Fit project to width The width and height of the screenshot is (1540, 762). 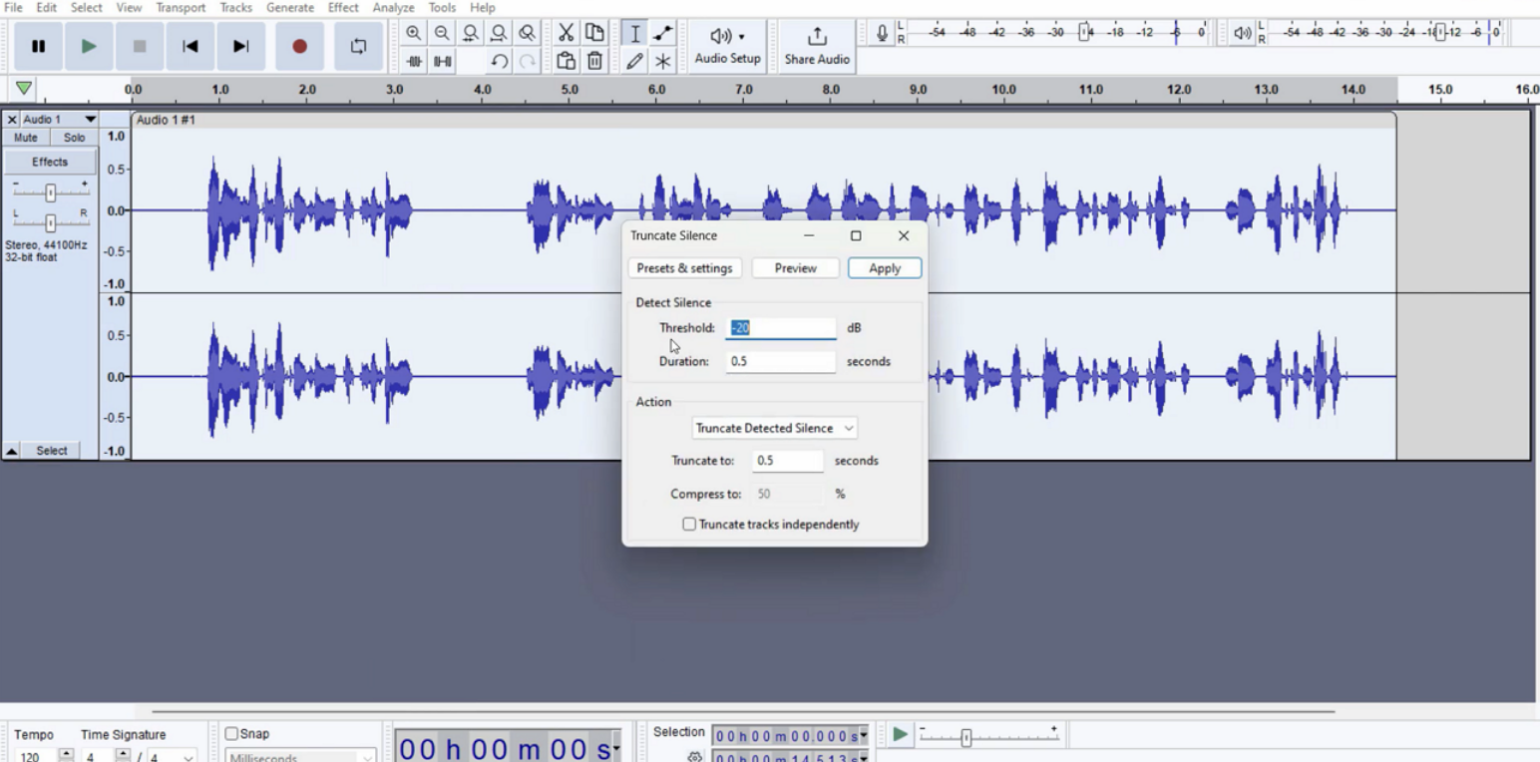499,33
